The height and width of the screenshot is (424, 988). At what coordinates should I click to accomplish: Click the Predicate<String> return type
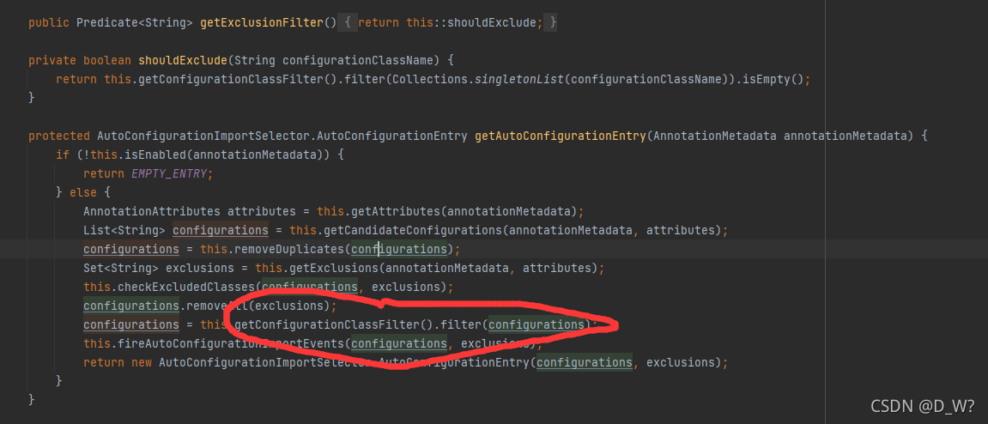coord(135,22)
